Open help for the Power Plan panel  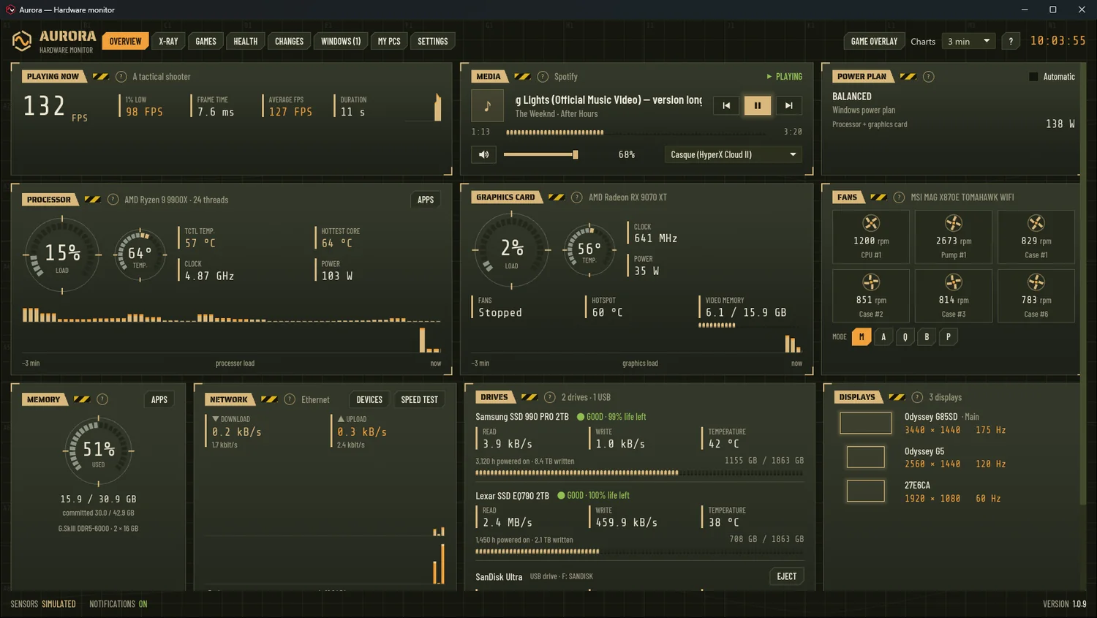(x=928, y=77)
